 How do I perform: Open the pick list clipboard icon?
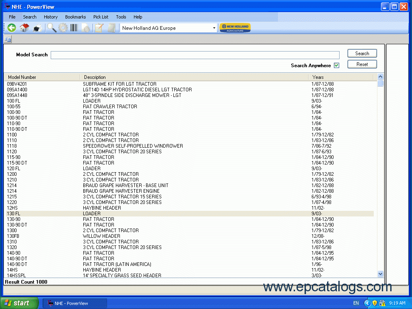pos(99,28)
